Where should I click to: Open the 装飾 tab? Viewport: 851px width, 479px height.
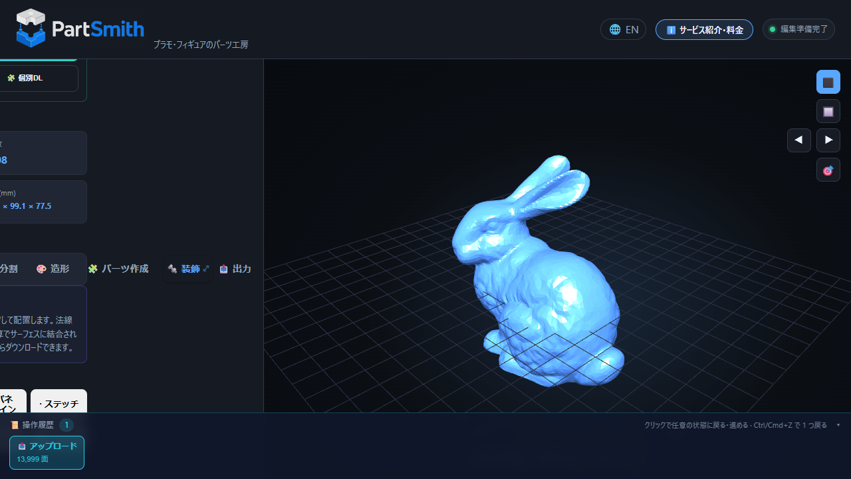point(188,269)
